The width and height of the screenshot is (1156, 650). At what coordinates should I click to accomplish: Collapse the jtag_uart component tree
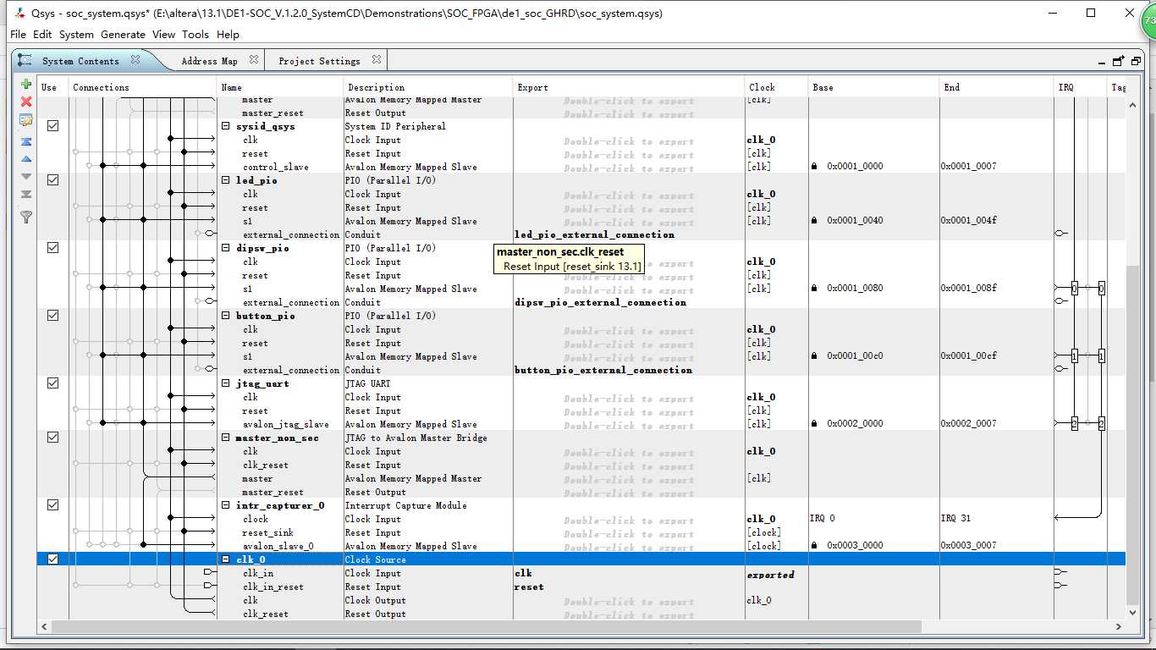226,383
